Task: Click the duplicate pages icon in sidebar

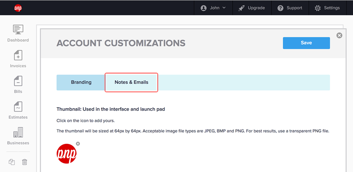Action: (x=12, y=162)
